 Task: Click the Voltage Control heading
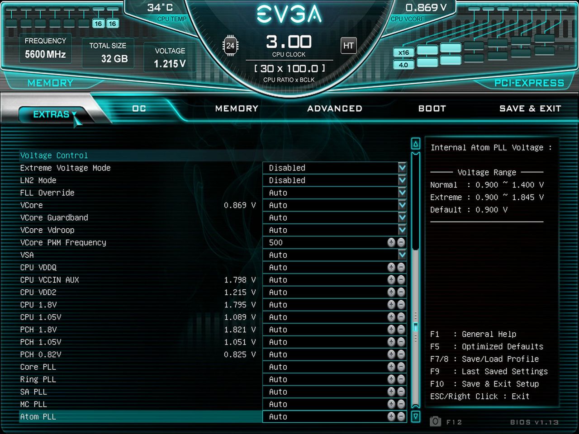[54, 156]
